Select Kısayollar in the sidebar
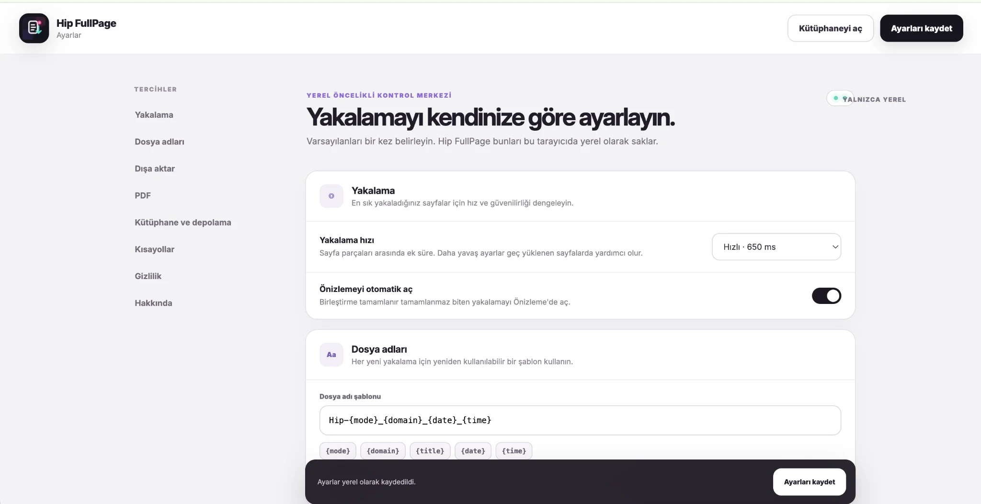The image size is (981, 504). pos(154,249)
